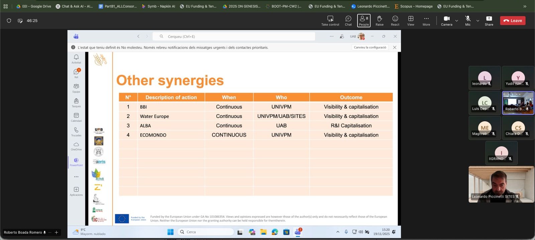Unmute the Mic
Image resolution: width=535 pixels, height=240 pixels.
468,20
